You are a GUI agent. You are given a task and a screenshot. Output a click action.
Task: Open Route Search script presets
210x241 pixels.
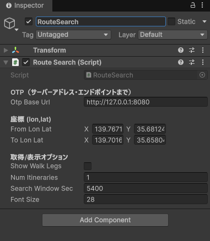click(192, 62)
